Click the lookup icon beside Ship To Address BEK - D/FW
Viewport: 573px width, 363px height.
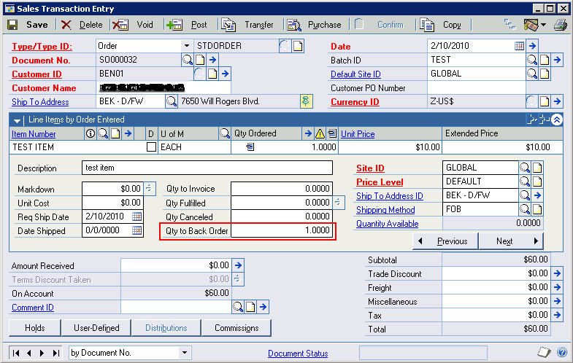pos(172,101)
